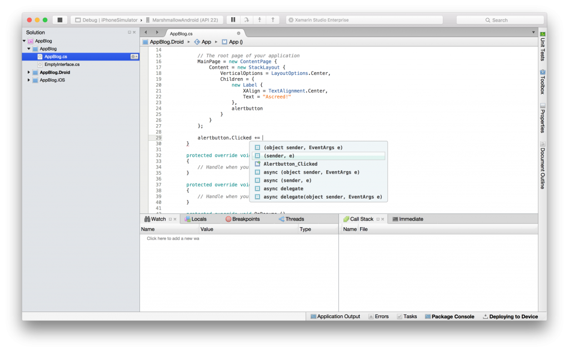This screenshot has width=569, height=352.
Task: Step into with the down arrow
Action: (259, 20)
